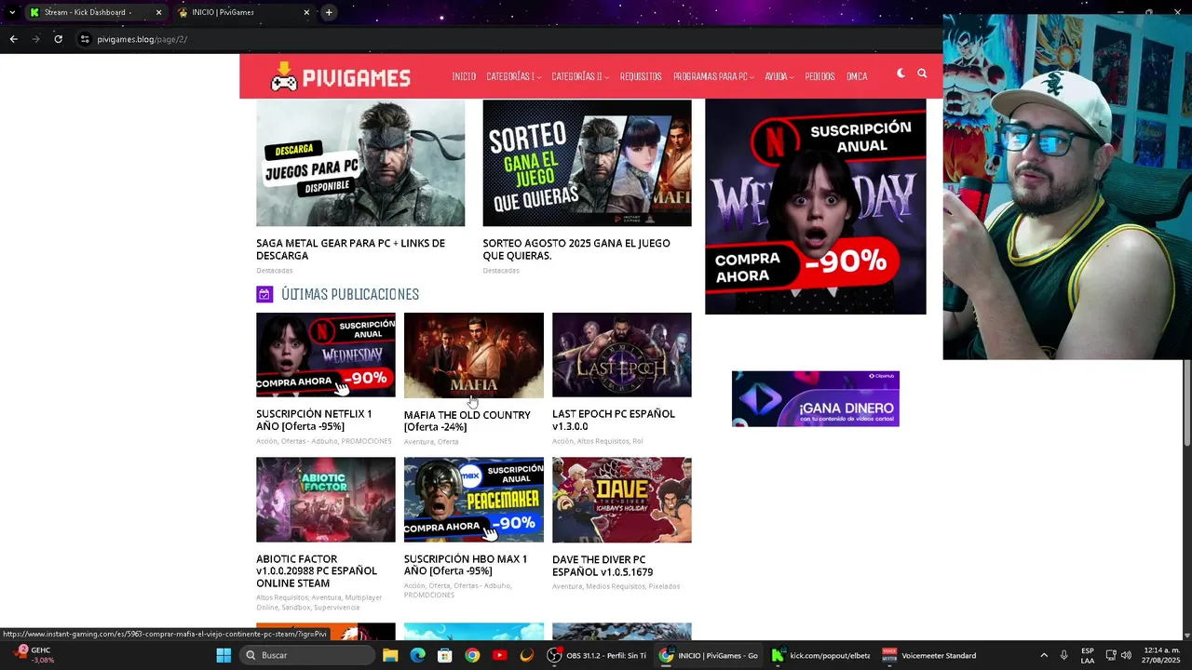The height and width of the screenshot is (670, 1192).
Task: Open Saga Metal Gear featured thumbnail
Action: [360, 163]
